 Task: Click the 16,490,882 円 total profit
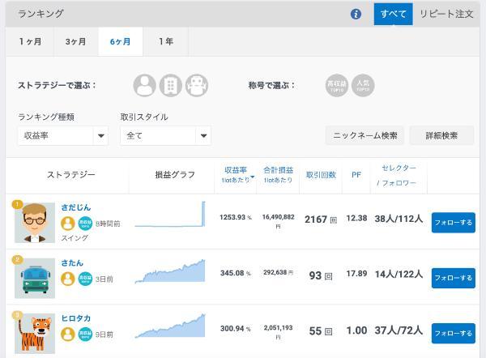pyautogui.click(x=278, y=221)
